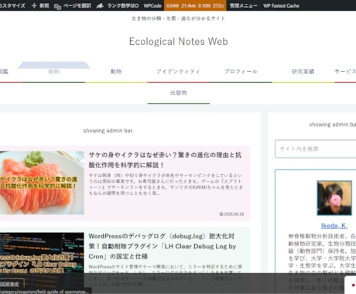Open the WPCode admin bar menu
The image size is (356, 294).
coord(152,5)
